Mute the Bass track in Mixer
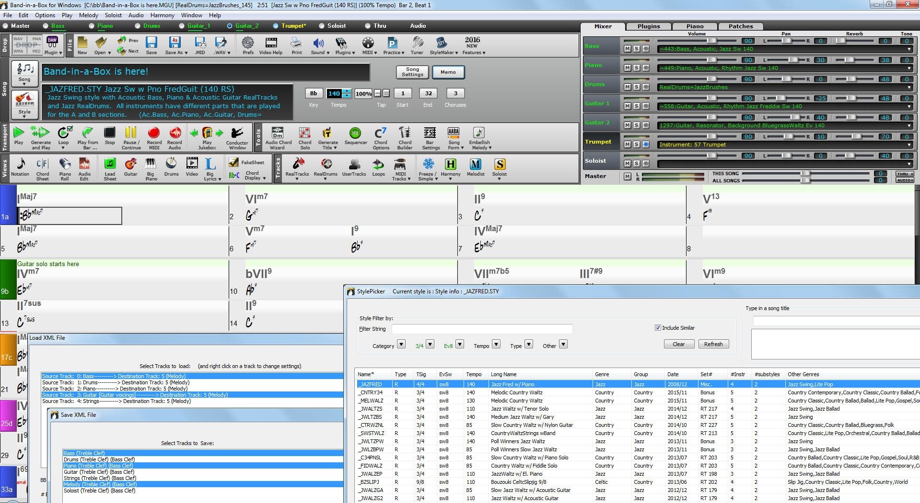This screenshot has height=503, width=920. 627,49
